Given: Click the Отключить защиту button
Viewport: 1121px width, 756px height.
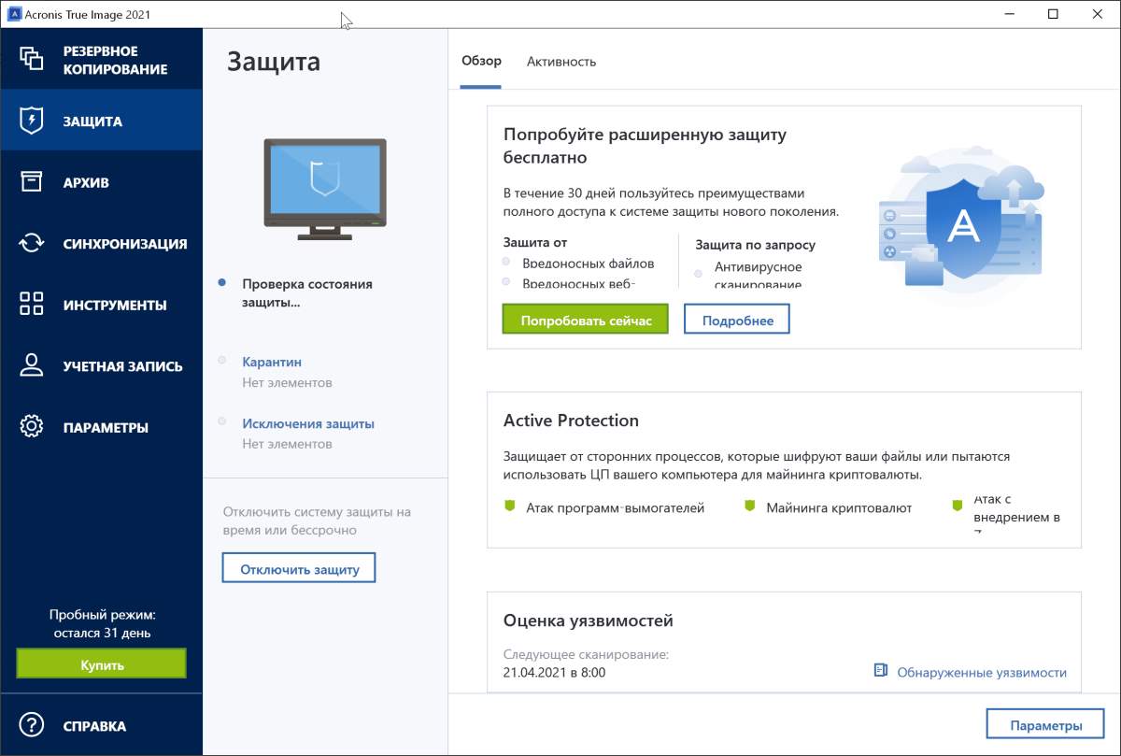Looking at the screenshot, I should point(299,568).
